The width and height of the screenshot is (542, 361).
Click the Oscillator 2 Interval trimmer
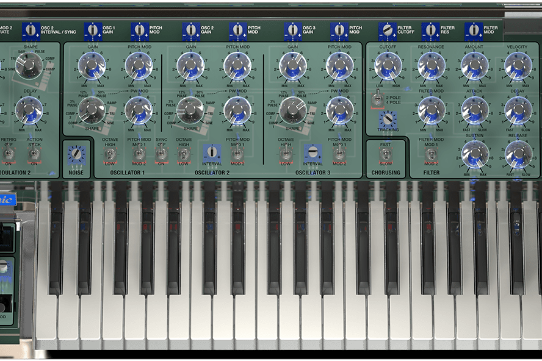point(212,152)
